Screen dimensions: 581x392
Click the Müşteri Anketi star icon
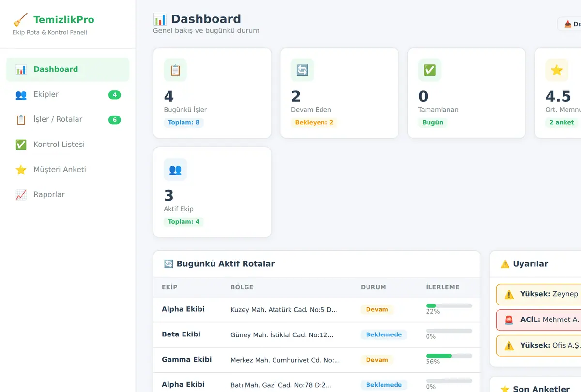[21, 170]
